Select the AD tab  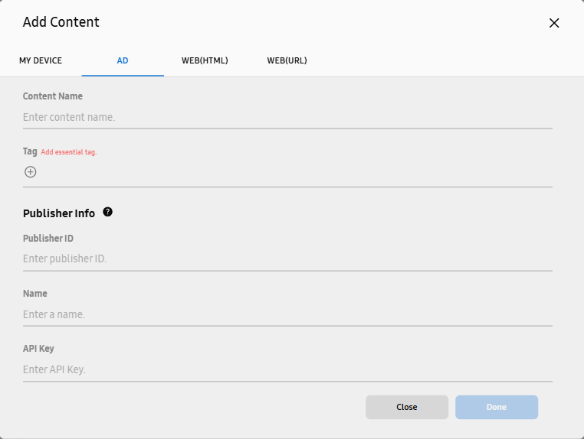click(x=123, y=60)
